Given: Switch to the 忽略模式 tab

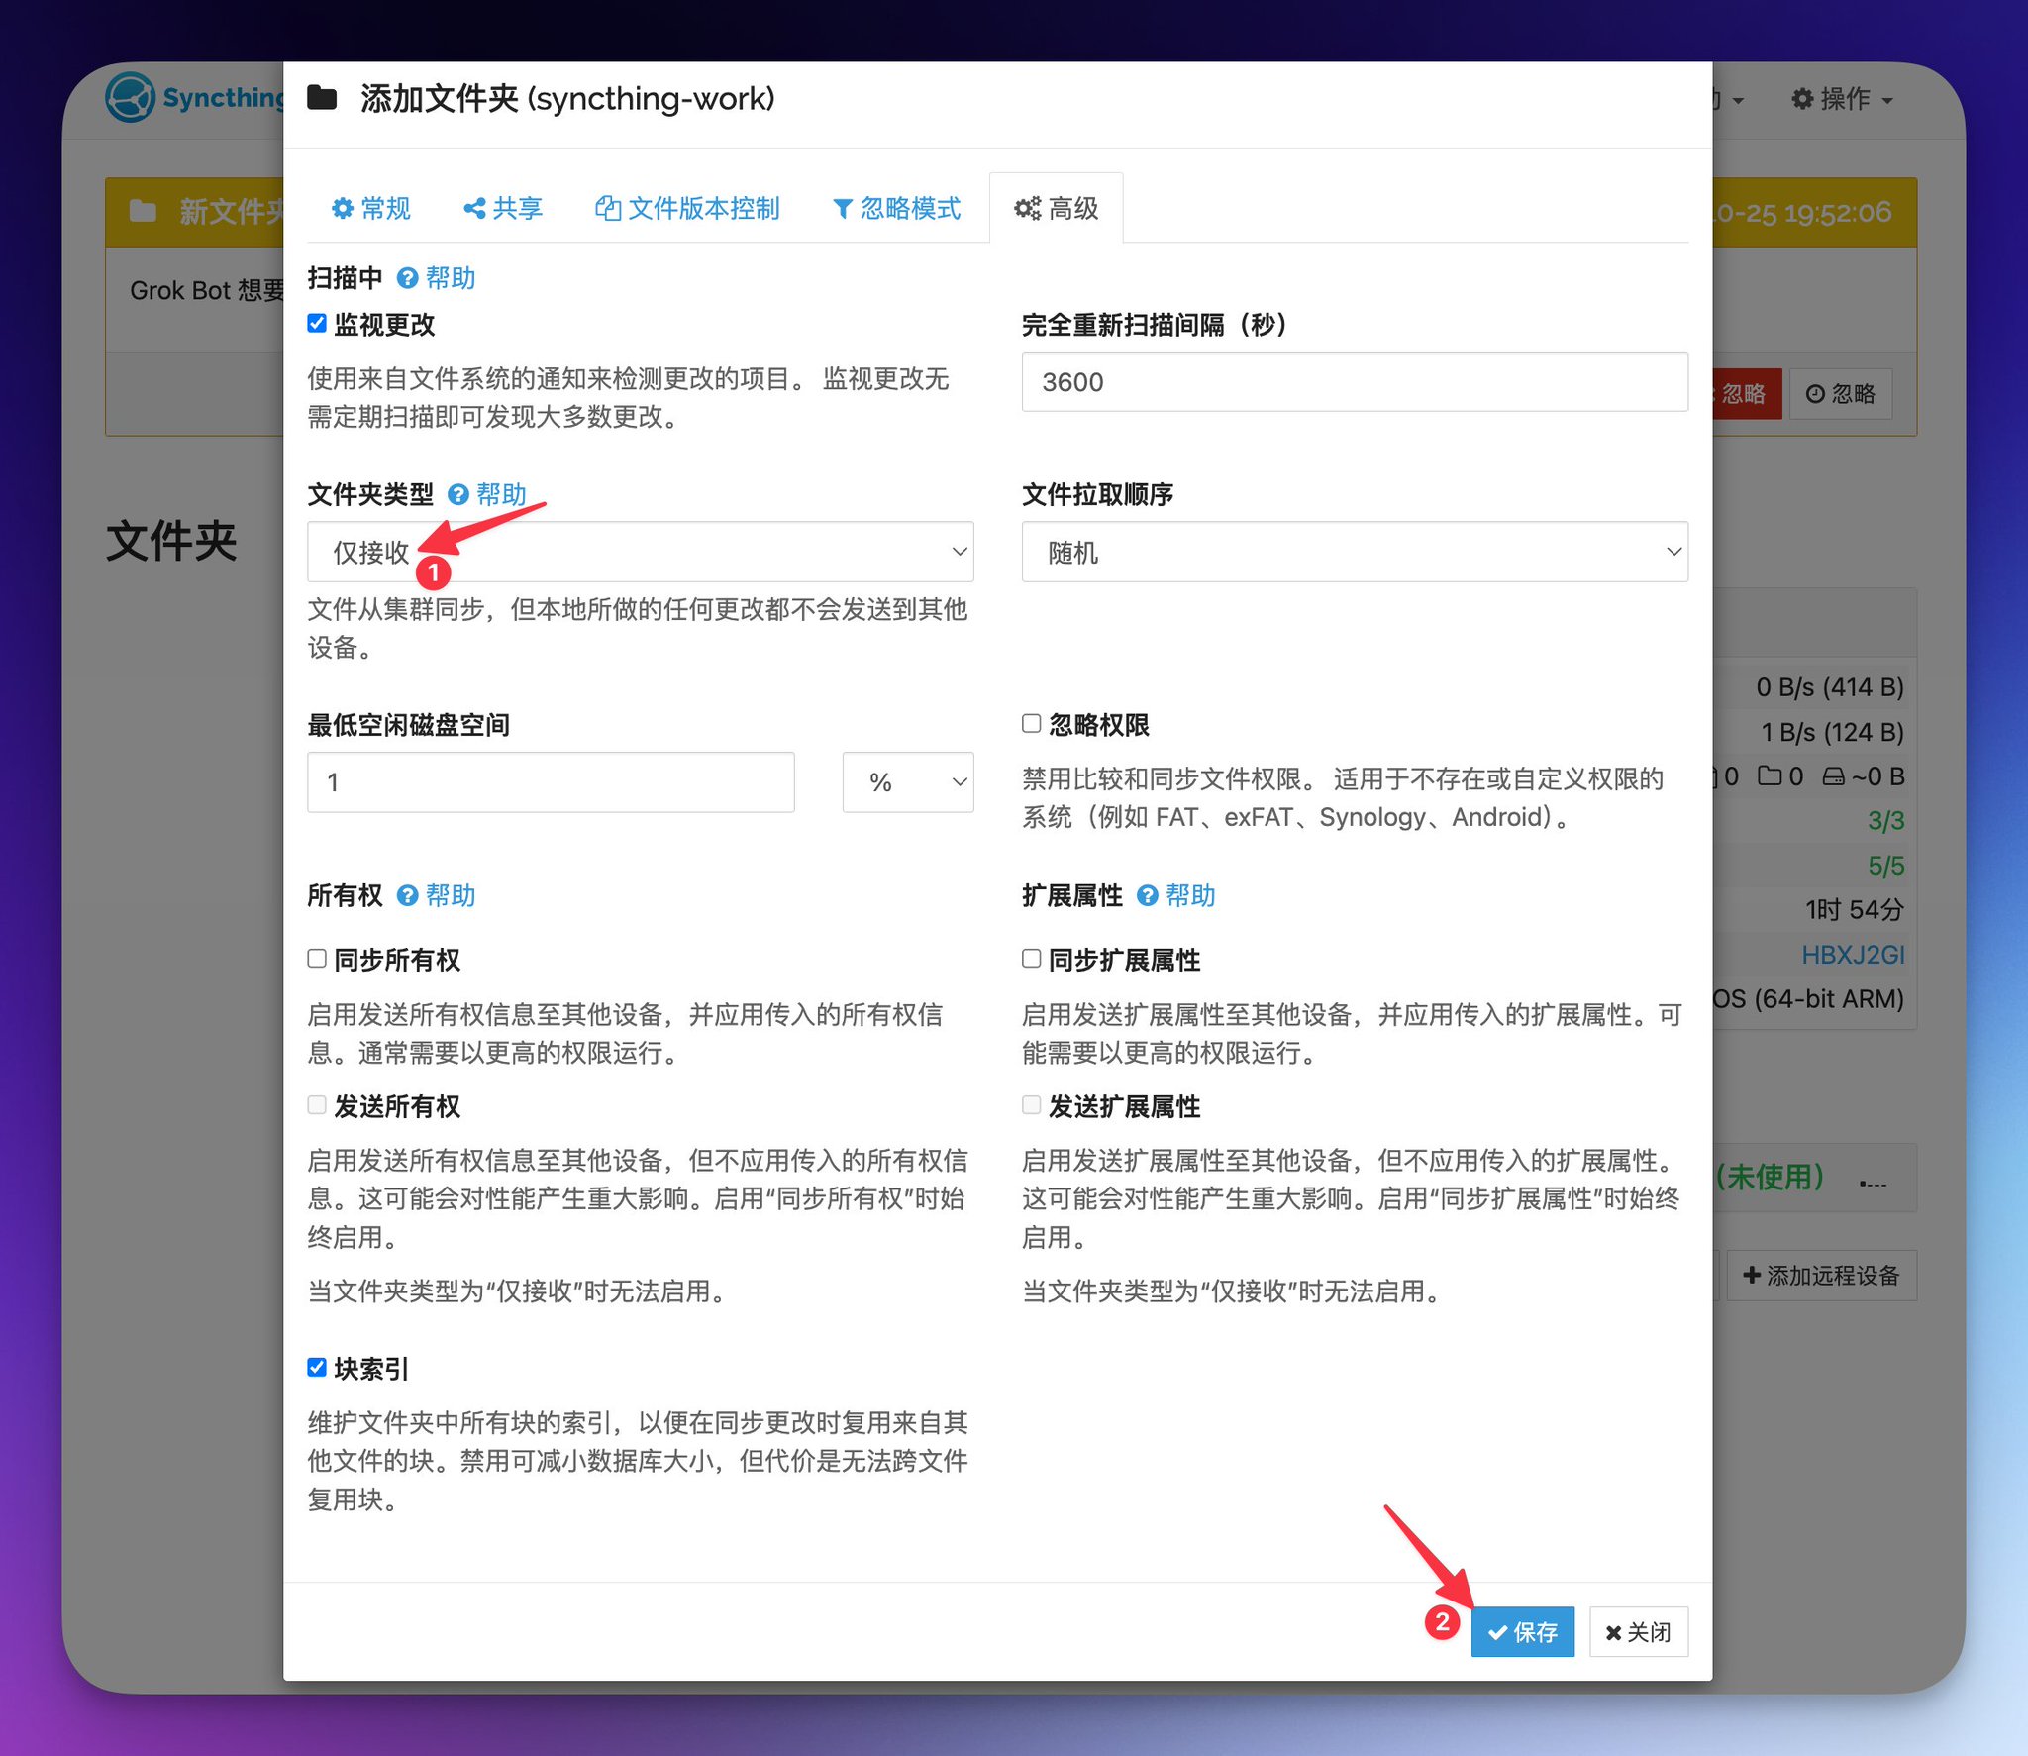Looking at the screenshot, I should tap(897, 208).
